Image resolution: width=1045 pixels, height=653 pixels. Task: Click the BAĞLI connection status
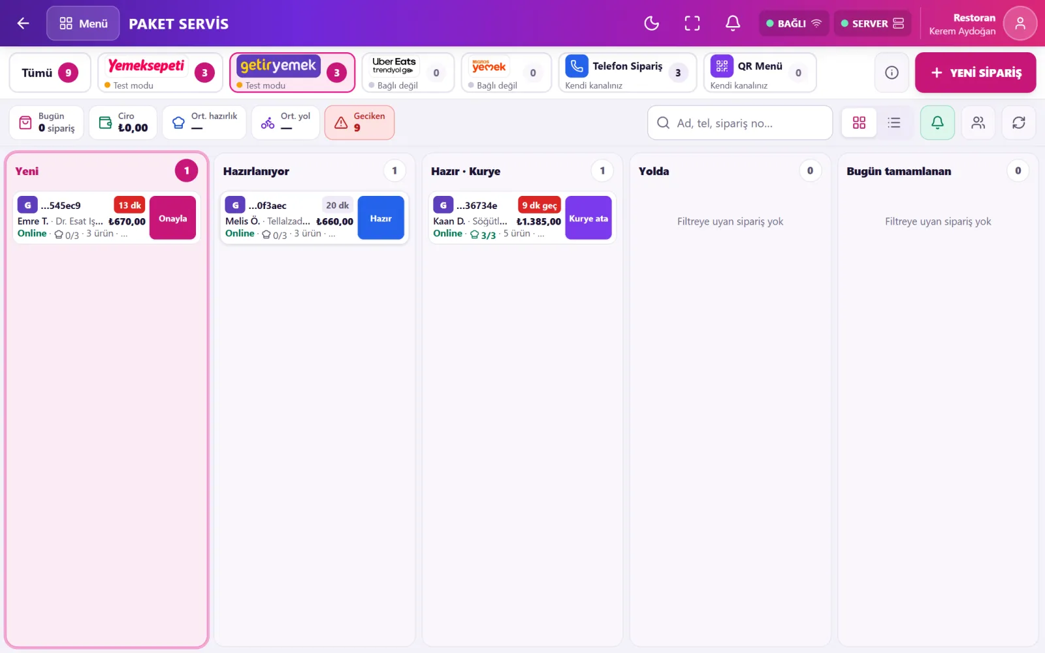(x=794, y=24)
